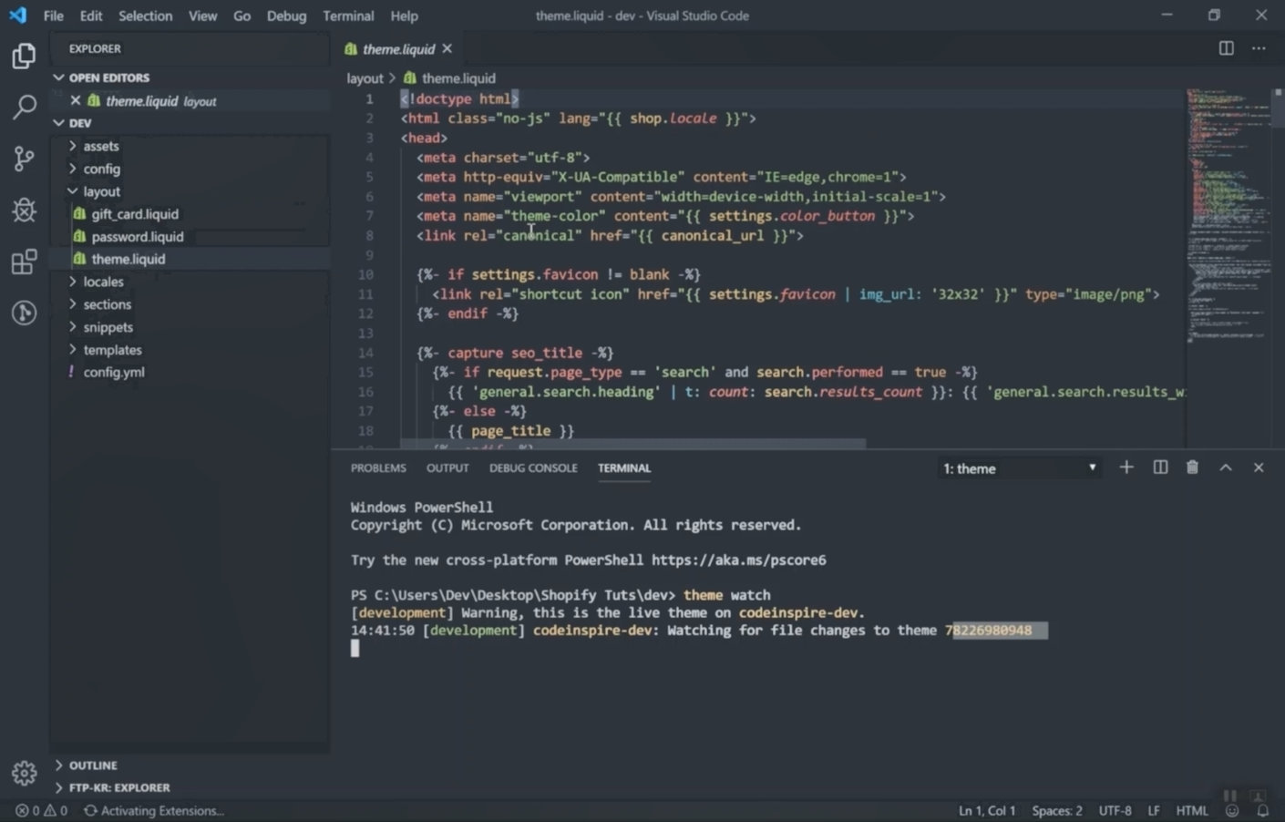Select theme.liquid in layout folder
This screenshot has height=822, width=1285.
[x=128, y=259]
